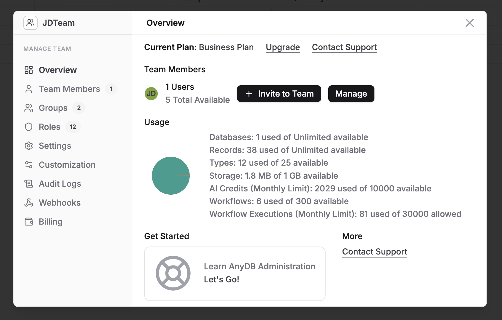Click Contact Support under More

[374, 252]
